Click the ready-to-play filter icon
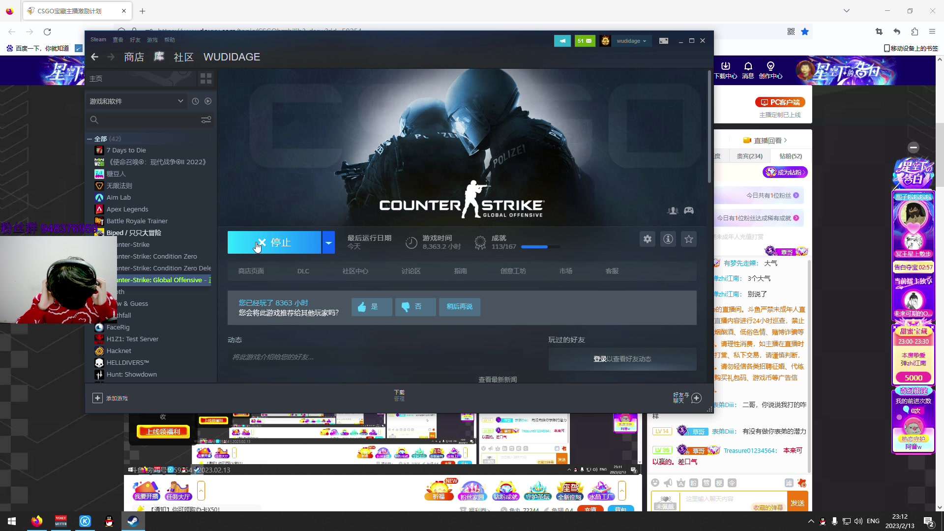The image size is (944, 531). [x=208, y=101]
